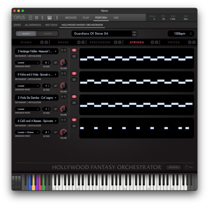The image size is (209, 206).
Task: Toggle the right sidebar panel icon
Action: point(56,18)
